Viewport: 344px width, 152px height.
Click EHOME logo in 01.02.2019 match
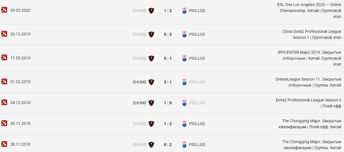151,82
